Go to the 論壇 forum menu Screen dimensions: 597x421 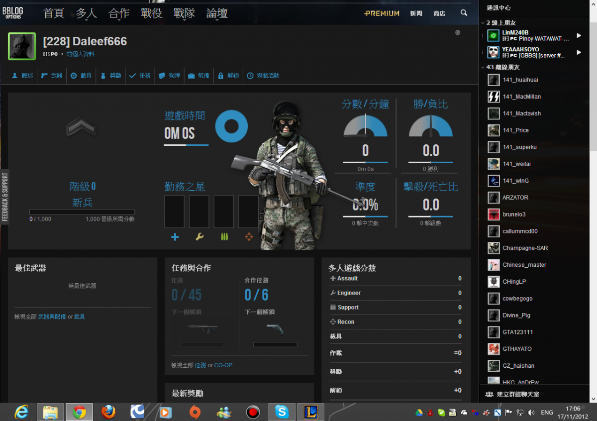217,13
